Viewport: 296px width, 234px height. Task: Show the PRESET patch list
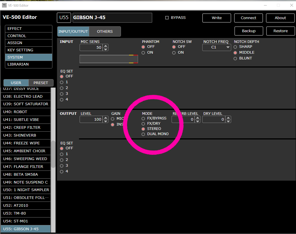pyautogui.click(x=41, y=83)
